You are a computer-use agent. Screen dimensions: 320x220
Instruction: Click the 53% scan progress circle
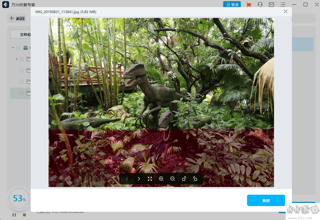pos(19,198)
